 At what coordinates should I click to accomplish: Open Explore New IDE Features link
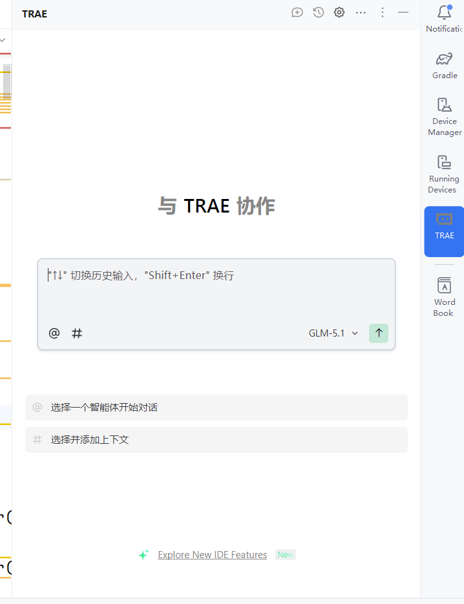tap(212, 555)
